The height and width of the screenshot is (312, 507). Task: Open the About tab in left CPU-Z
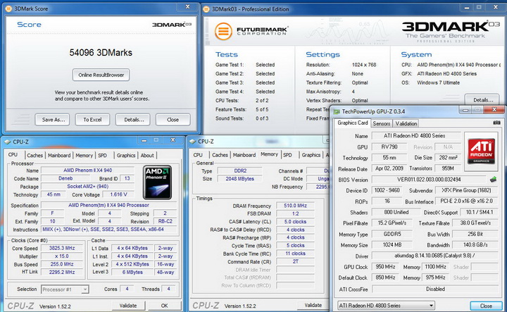[147, 155]
